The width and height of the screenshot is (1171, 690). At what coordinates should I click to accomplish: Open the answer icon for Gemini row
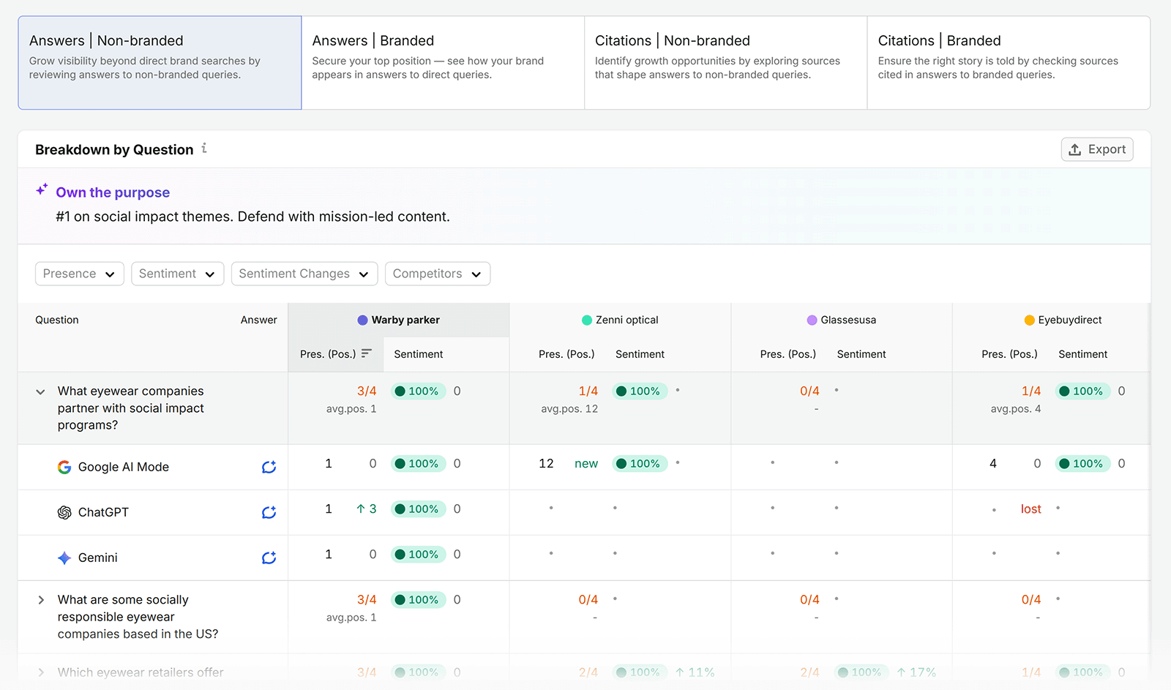[x=269, y=558]
